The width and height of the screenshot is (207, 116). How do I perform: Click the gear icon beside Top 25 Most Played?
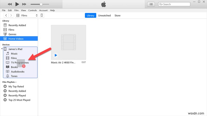click(x=5, y=100)
